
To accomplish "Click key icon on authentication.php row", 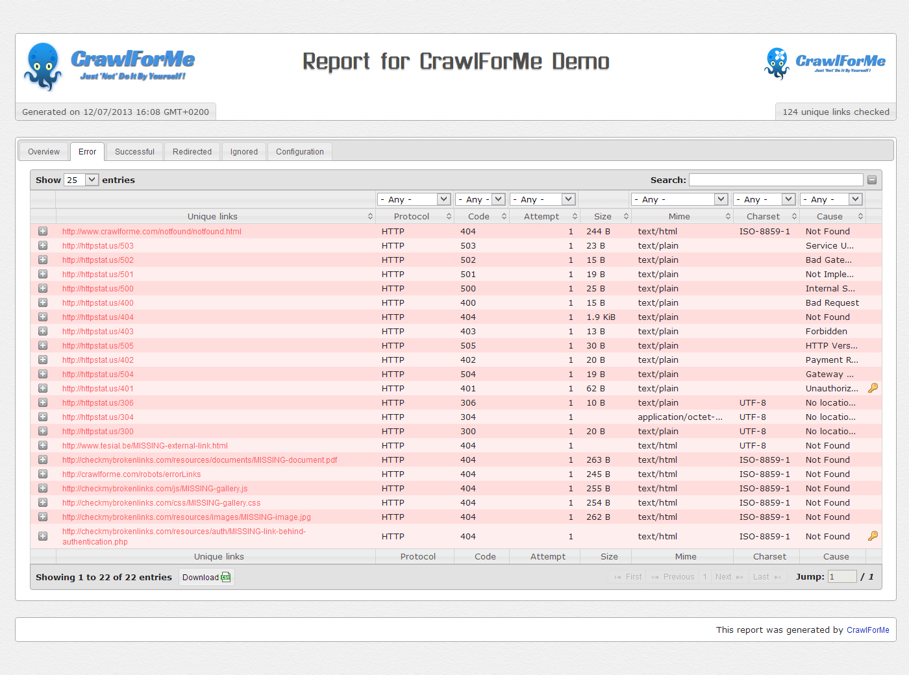I will pos(873,536).
